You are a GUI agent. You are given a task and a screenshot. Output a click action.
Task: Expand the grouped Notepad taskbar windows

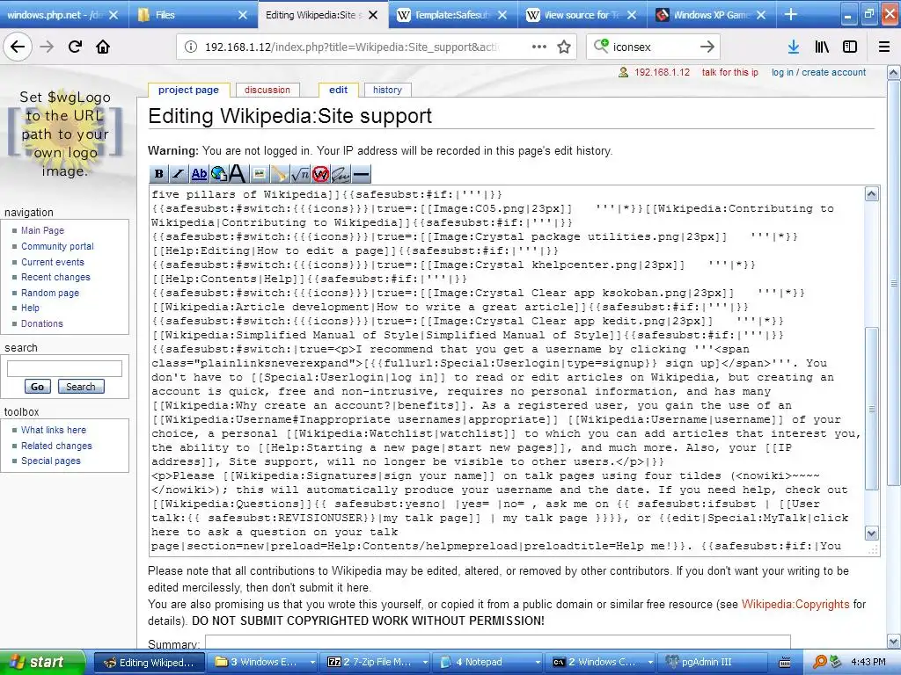click(x=488, y=663)
